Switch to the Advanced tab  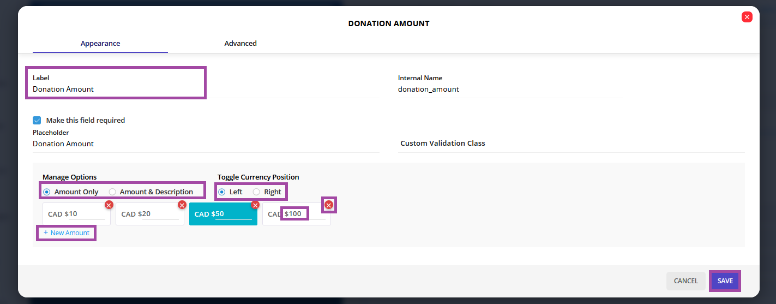[x=240, y=43]
